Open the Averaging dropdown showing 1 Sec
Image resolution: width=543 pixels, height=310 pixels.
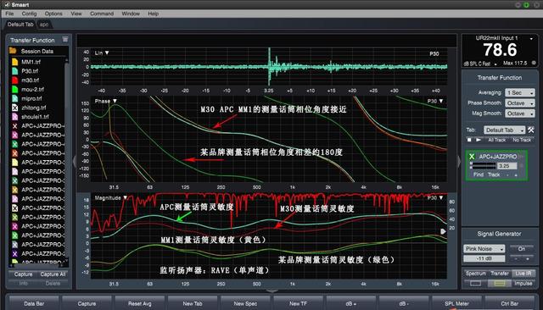(520, 92)
